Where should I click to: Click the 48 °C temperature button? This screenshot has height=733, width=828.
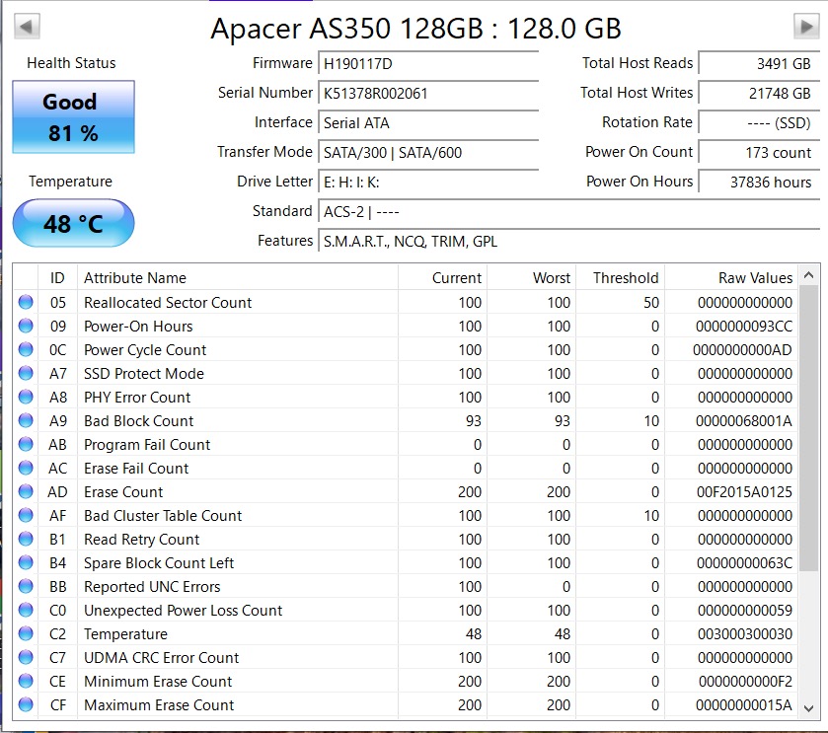(x=73, y=223)
